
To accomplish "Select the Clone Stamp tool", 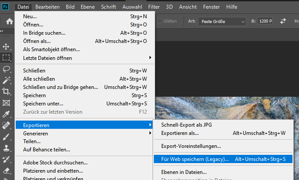I will click(6, 148).
